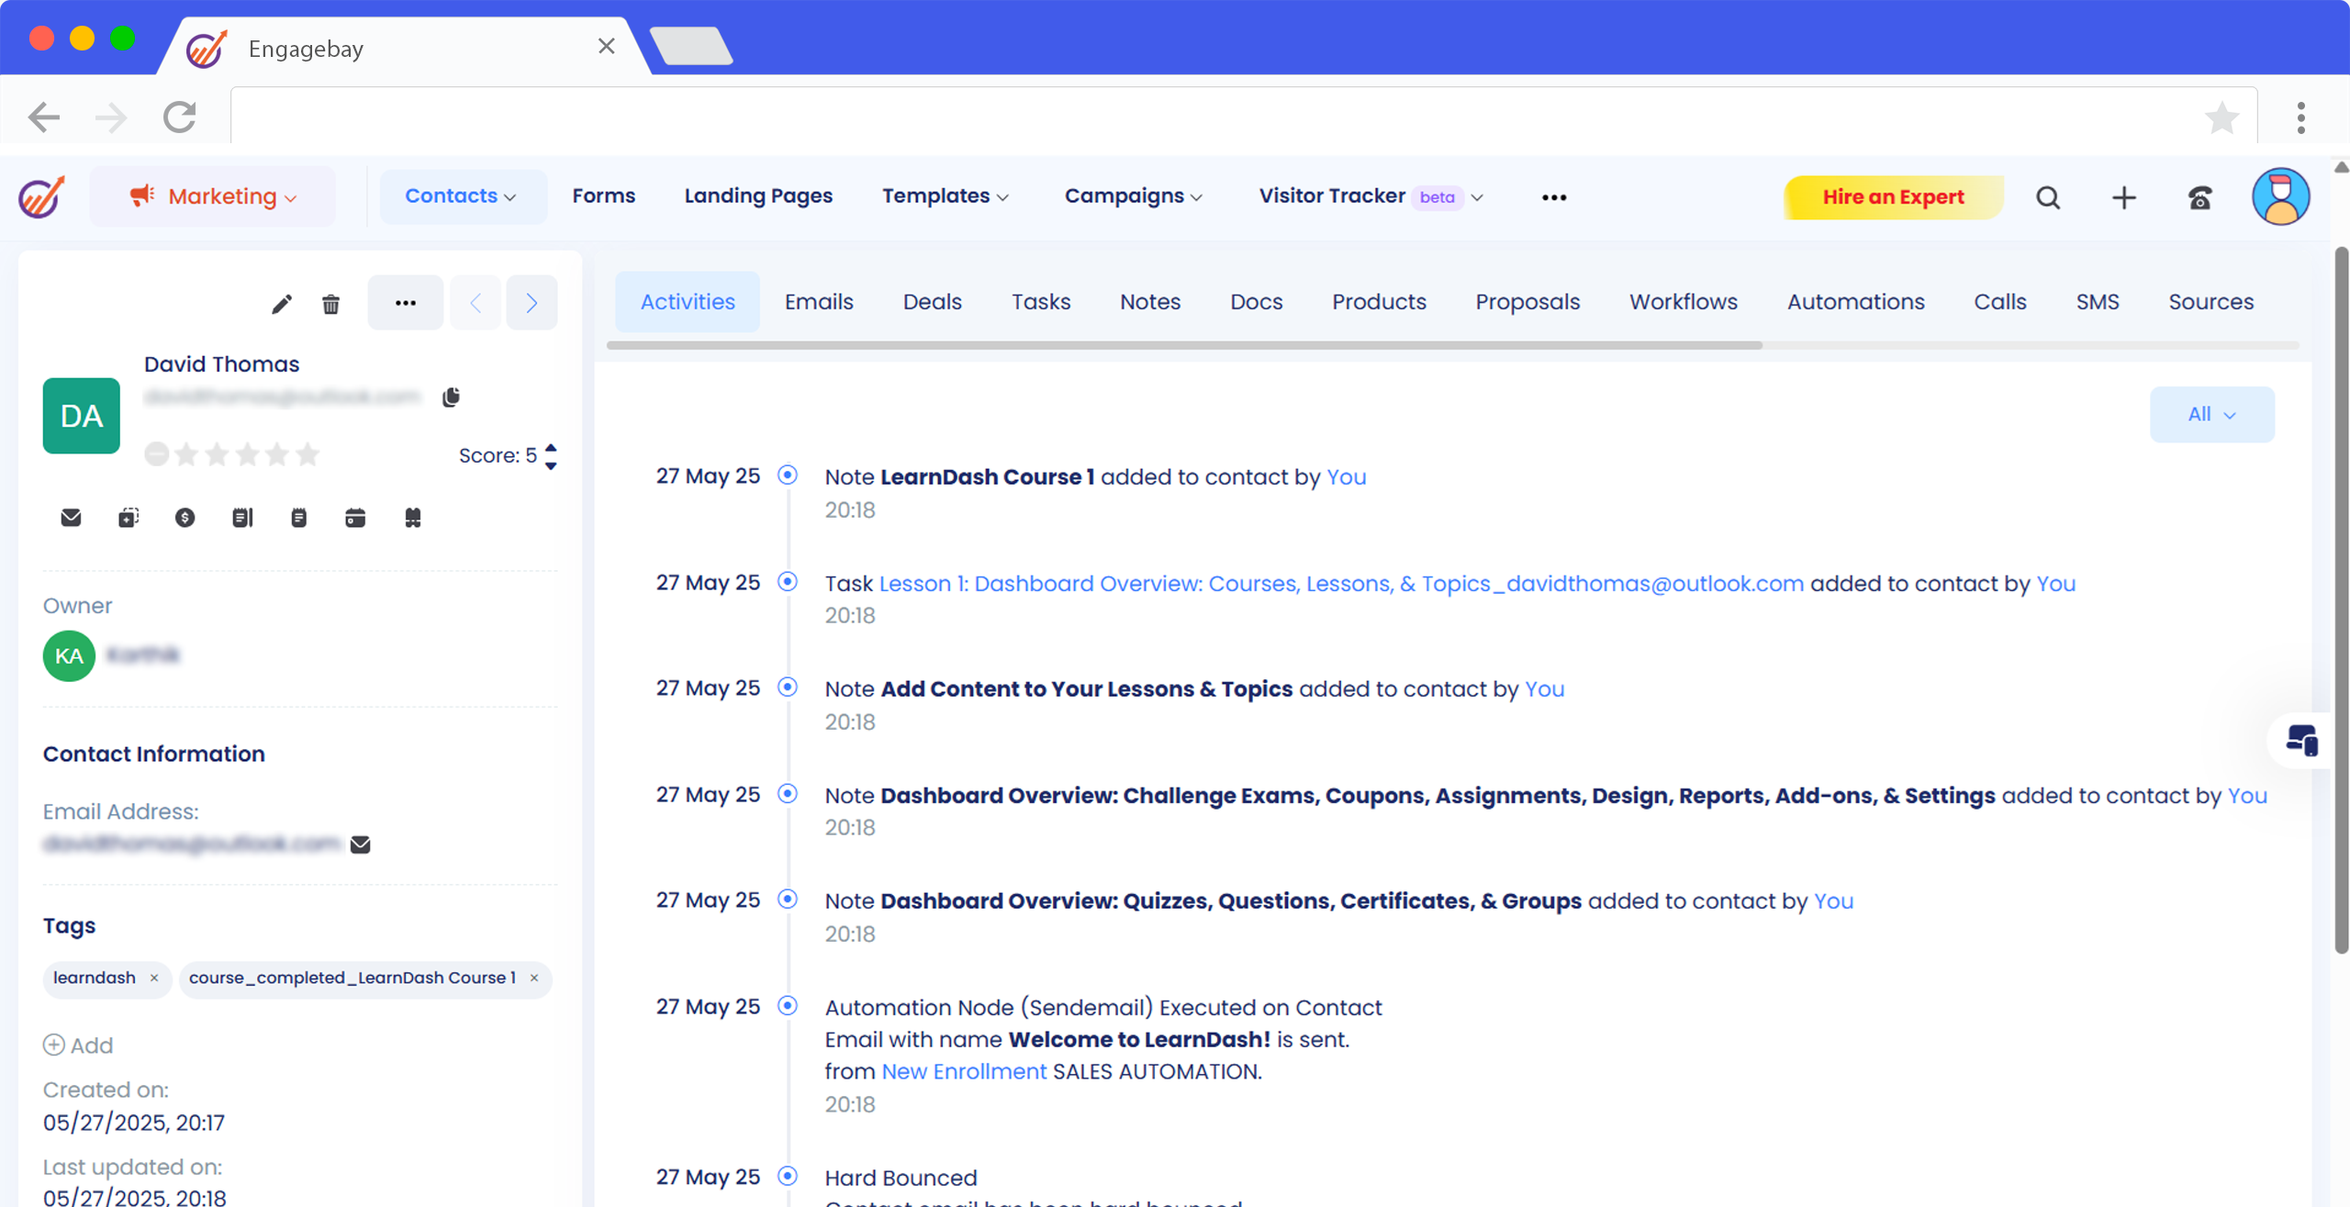Open Landing Pages in top navigation
Image resolution: width=2350 pixels, height=1207 pixels.
[x=758, y=196]
